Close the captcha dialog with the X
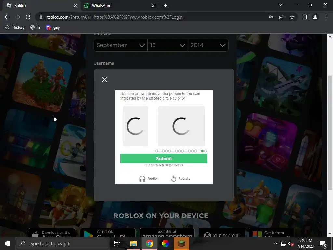 (x=104, y=79)
